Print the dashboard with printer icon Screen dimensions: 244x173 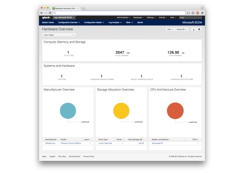(x=199, y=29)
